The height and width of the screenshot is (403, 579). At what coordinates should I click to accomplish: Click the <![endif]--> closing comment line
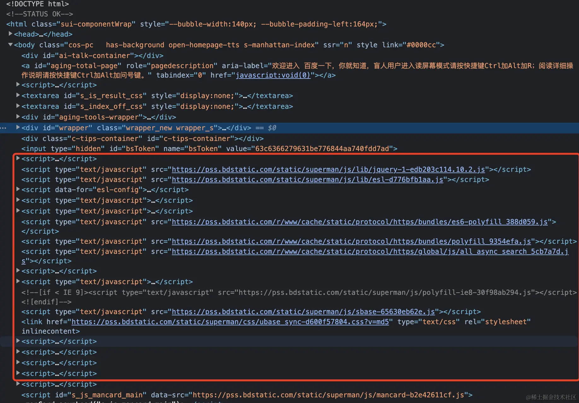coord(46,302)
